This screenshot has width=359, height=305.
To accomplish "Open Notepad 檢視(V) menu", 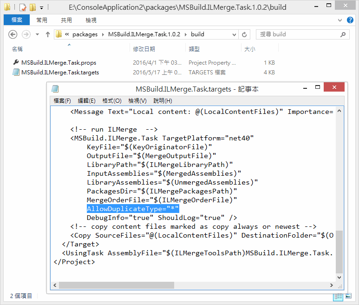I will (x=137, y=101).
